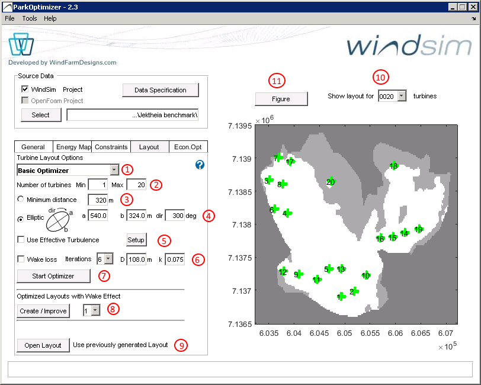481x385 pixels.
Task: Click turbine marker 14 on the map
Action: click(x=405, y=233)
